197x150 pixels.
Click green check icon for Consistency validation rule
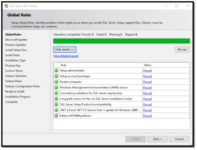(x=56, y=93)
